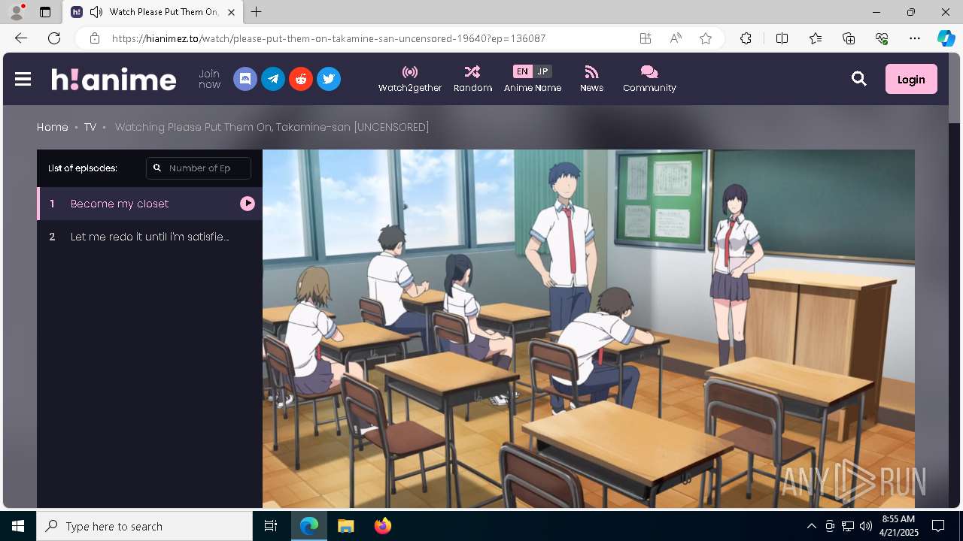
Task: Click the taskbar search box
Action: 144,526
